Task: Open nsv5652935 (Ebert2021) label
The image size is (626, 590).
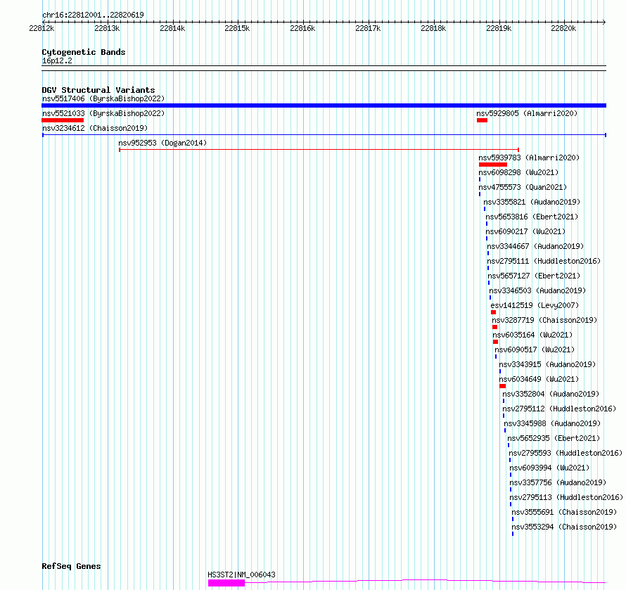Action: point(554,438)
